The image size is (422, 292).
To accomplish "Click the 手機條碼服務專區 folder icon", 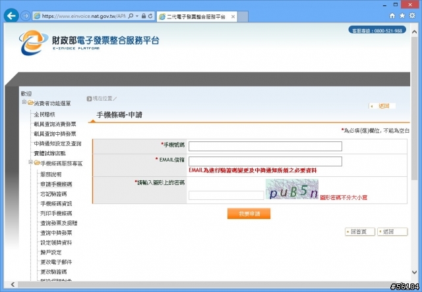I will pos(37,163).
